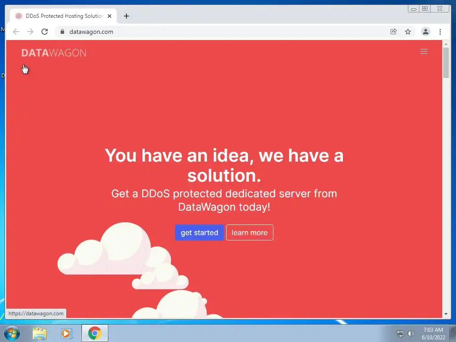456x342 pixels.
Task: Click the Chrome taskbar icon
Action: [95, 333]
